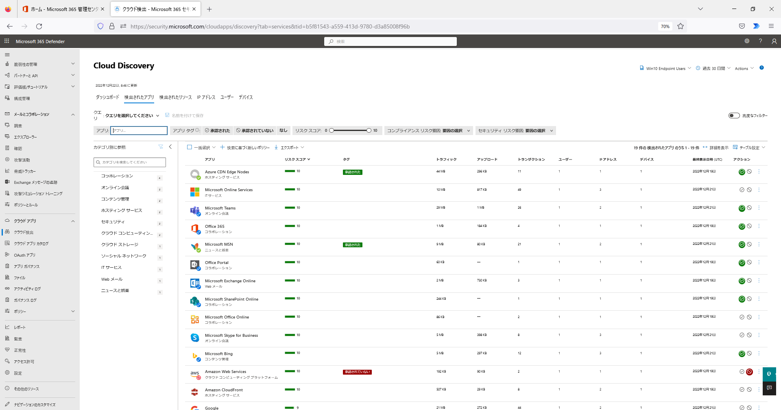Select the コラボレーション category
Viewport: 781px width, 410px height.
coord(117,176)
